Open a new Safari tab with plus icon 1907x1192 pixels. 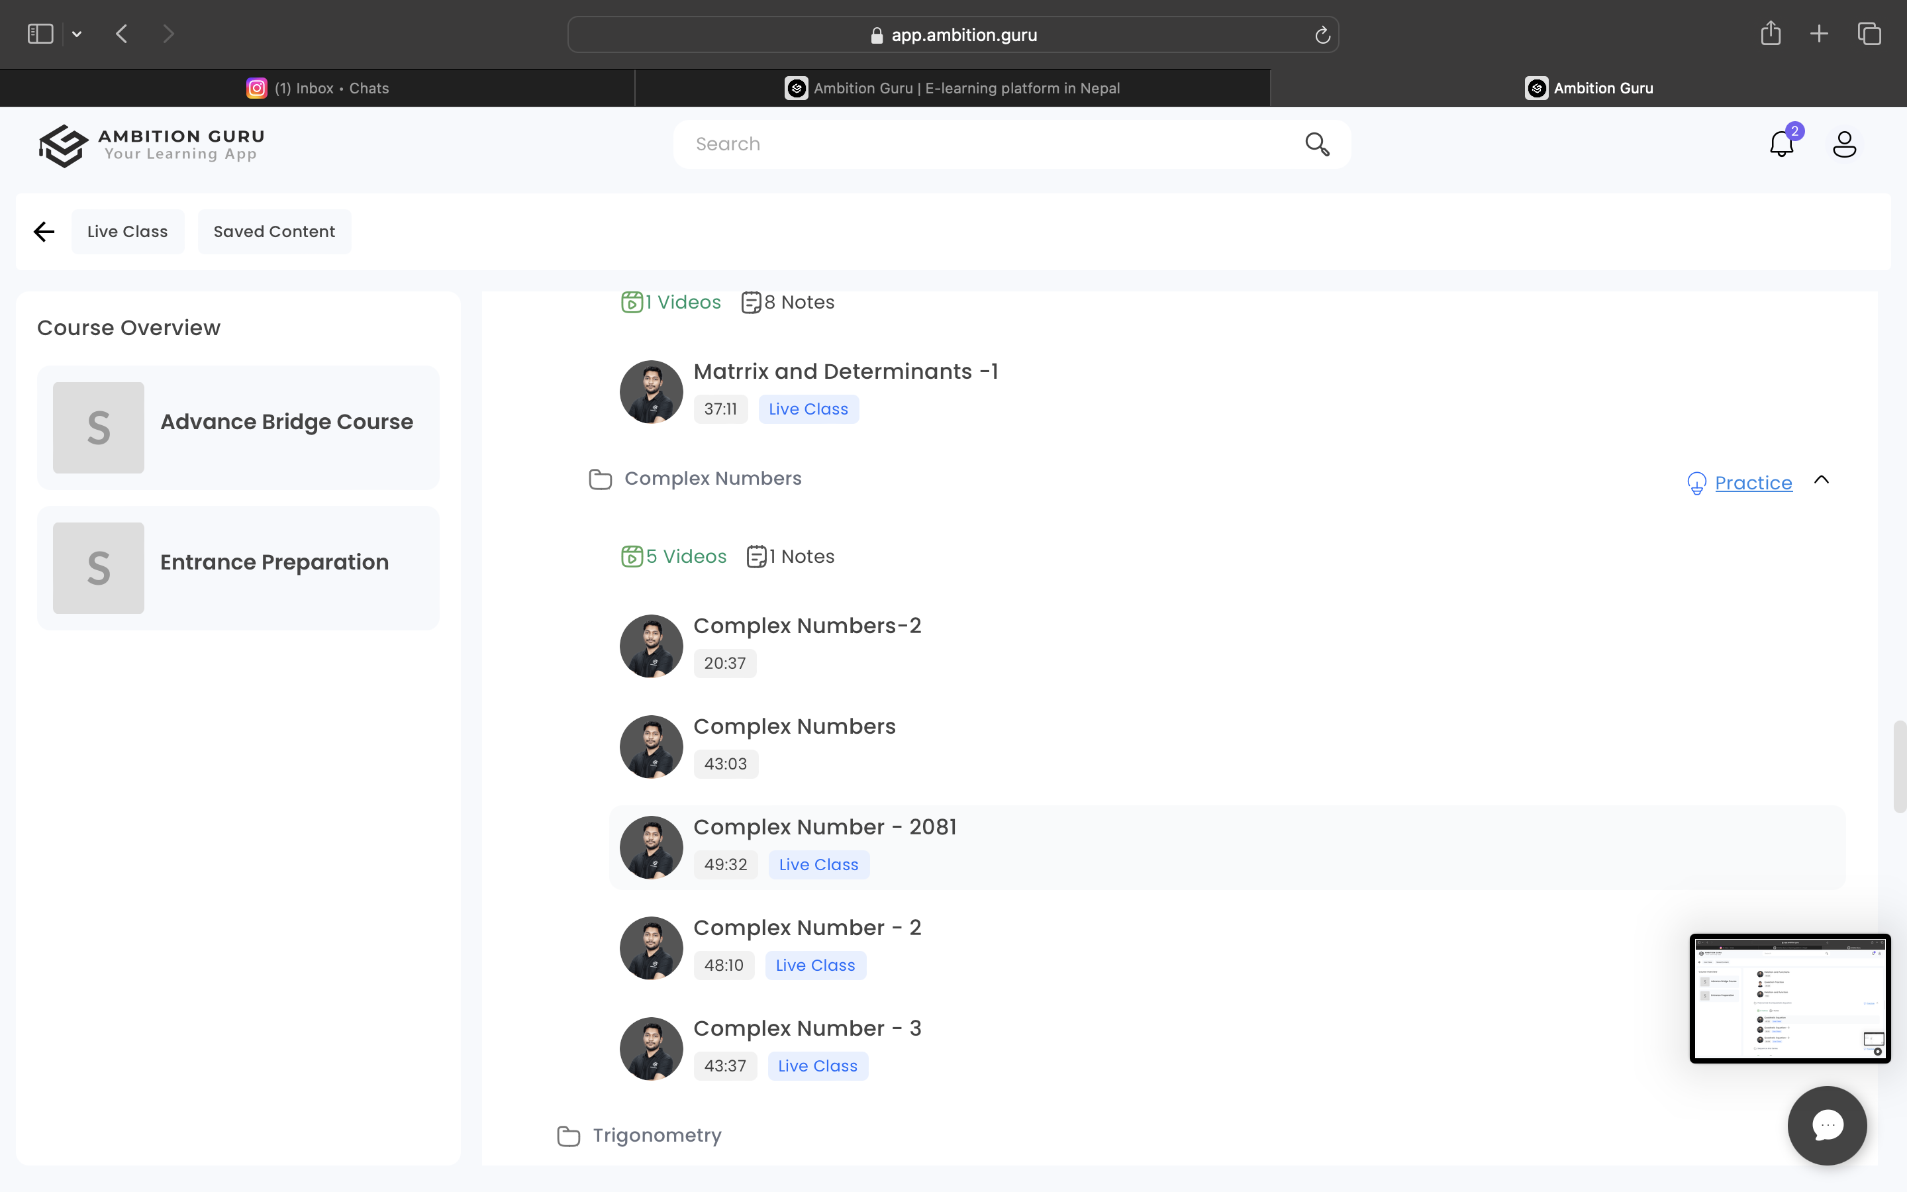(x=1819, y=34)
